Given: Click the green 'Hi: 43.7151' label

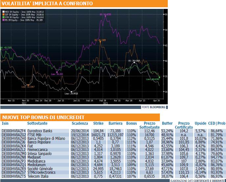Looking at the screenshot, I should (6, 48).
